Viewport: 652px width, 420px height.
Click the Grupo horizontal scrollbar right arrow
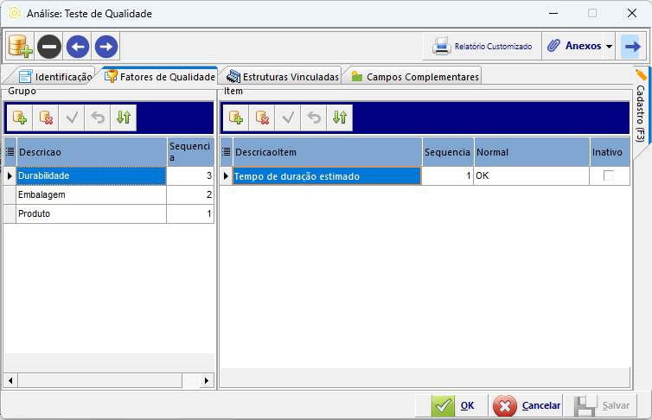(207, 380)
